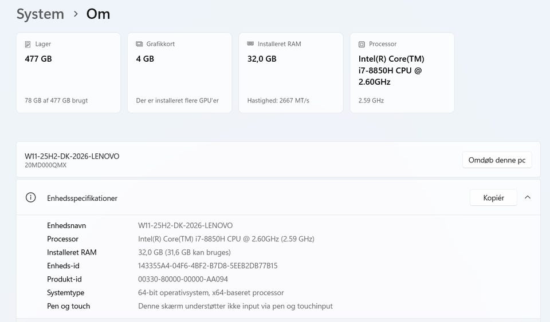Click the Produkt-id value 00330-80000-00000-AA094
The height and width of the screenshot is (322, 550).
click(x=183, y=279)
